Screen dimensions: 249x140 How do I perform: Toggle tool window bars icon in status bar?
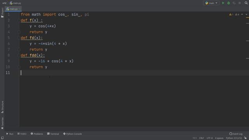coord(2,138)
